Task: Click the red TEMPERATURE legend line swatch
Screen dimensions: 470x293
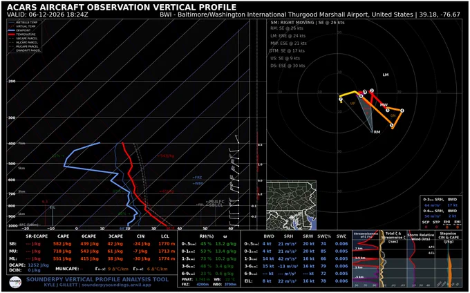Action: coord(12,35)
